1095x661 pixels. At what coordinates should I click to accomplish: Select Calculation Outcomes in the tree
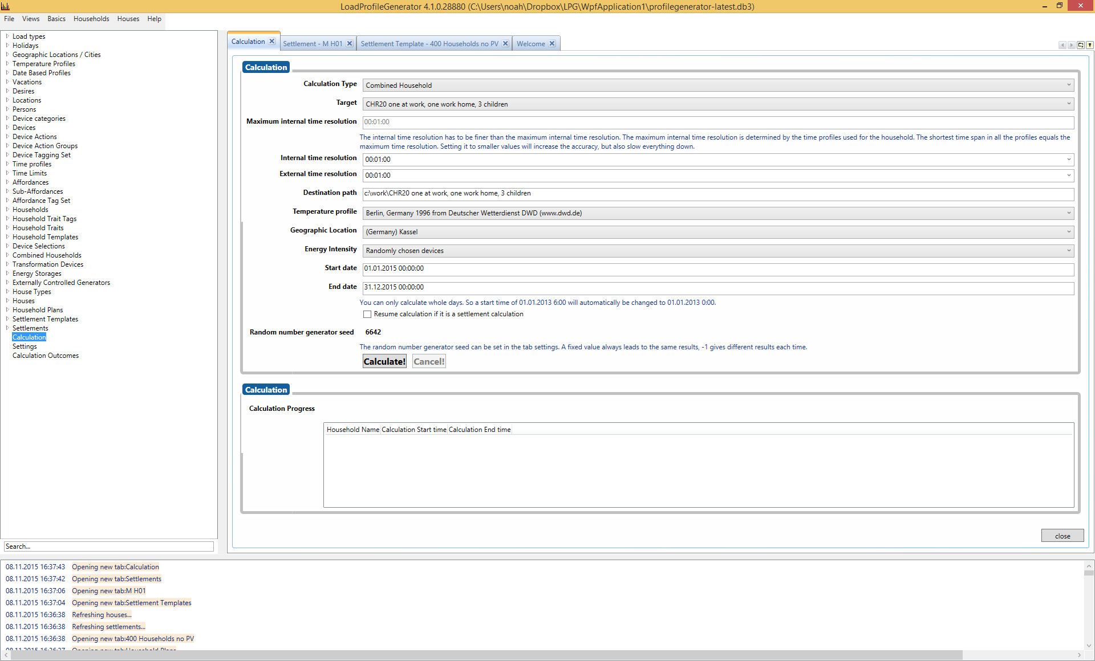click(46, 356)
